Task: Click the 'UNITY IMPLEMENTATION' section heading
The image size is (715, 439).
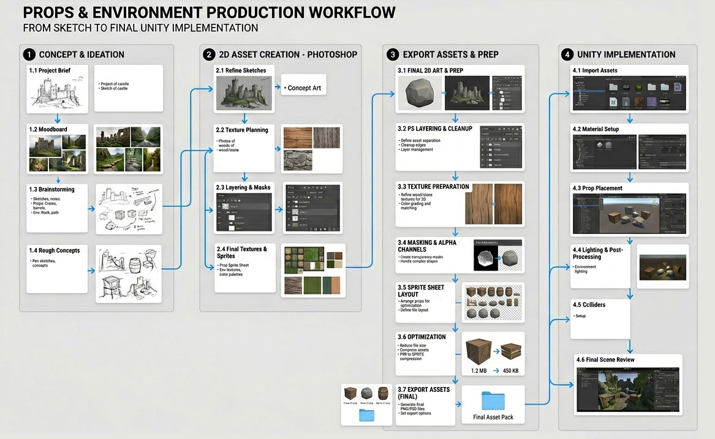Action: tap(626, 54)
